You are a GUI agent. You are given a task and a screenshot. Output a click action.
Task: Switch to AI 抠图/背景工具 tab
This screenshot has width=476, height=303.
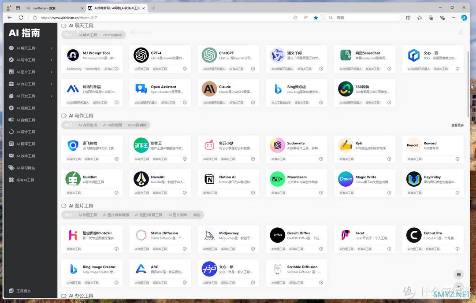pos(149,215)
